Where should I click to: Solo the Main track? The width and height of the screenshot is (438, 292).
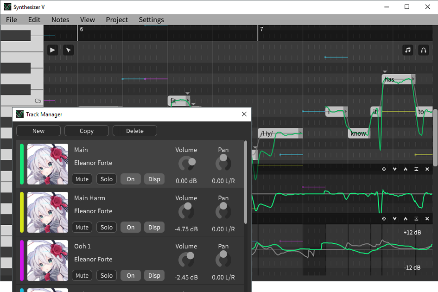[107, 179]
